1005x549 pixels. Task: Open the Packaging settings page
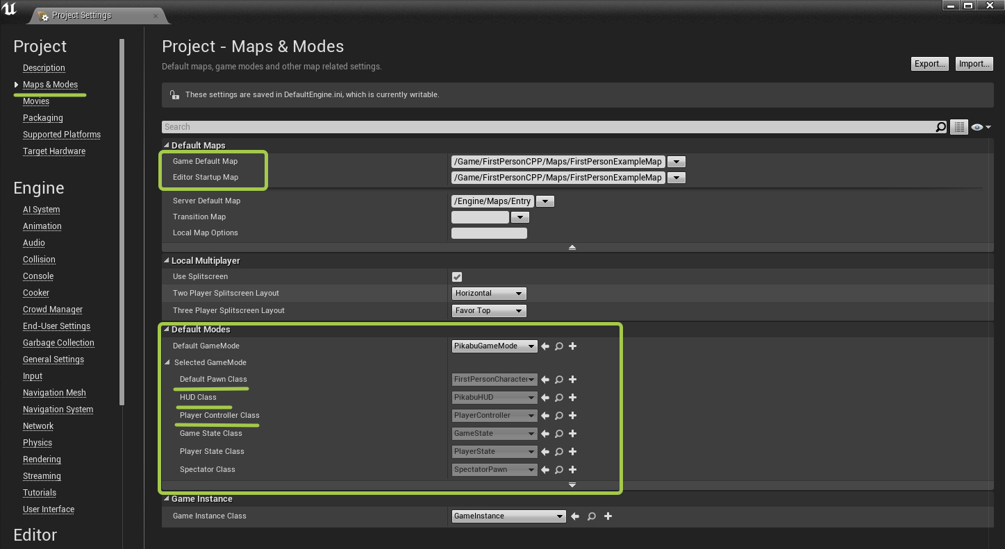[43, 118]
